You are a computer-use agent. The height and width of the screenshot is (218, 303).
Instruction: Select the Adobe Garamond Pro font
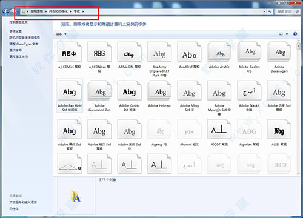(99, 90)
